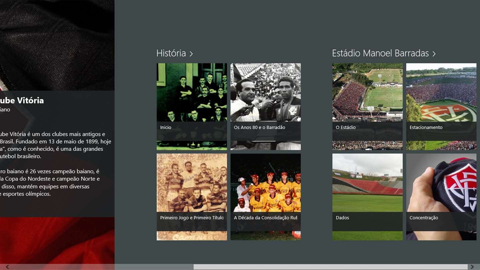Expand Estádio Manoel Barradas chevron arrow
Screen dimensions: 480x270
(434, 54)
